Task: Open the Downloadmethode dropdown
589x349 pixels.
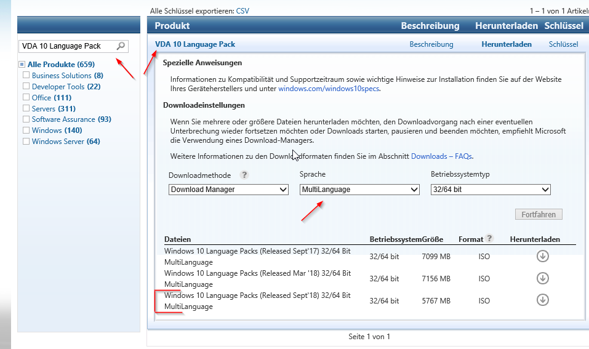Action: coord(228,190)
